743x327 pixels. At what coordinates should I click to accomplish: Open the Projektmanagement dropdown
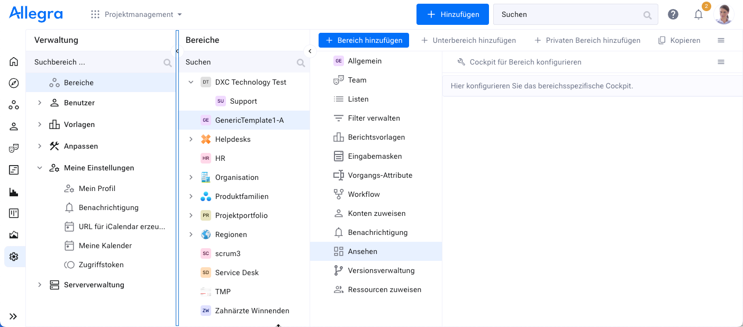pyautogui.click(x=137, y=14)
